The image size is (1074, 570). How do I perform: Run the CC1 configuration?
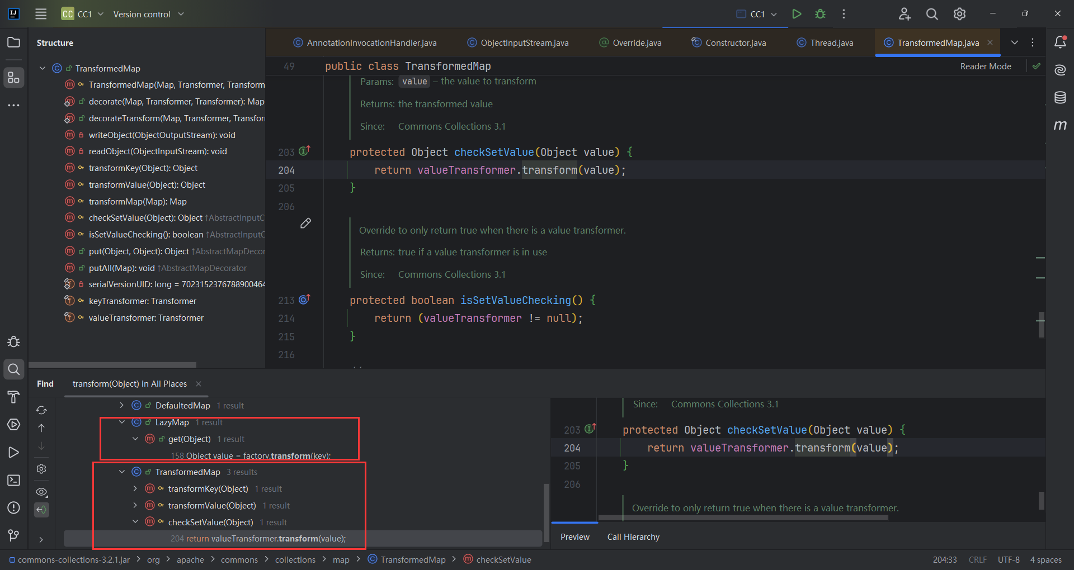click(797, 14)
